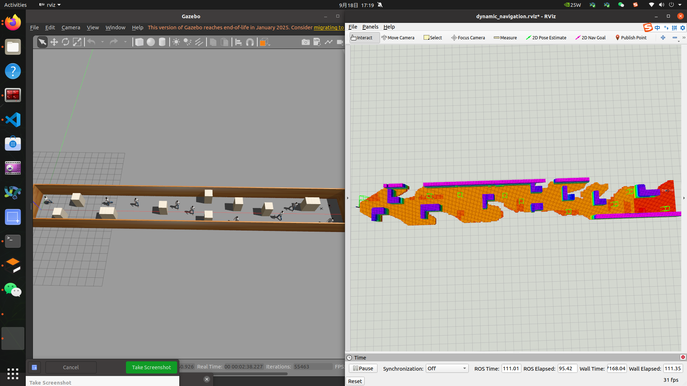
Task: Open the Gazebo Camera menu
Action: click(x=71, y=28)
